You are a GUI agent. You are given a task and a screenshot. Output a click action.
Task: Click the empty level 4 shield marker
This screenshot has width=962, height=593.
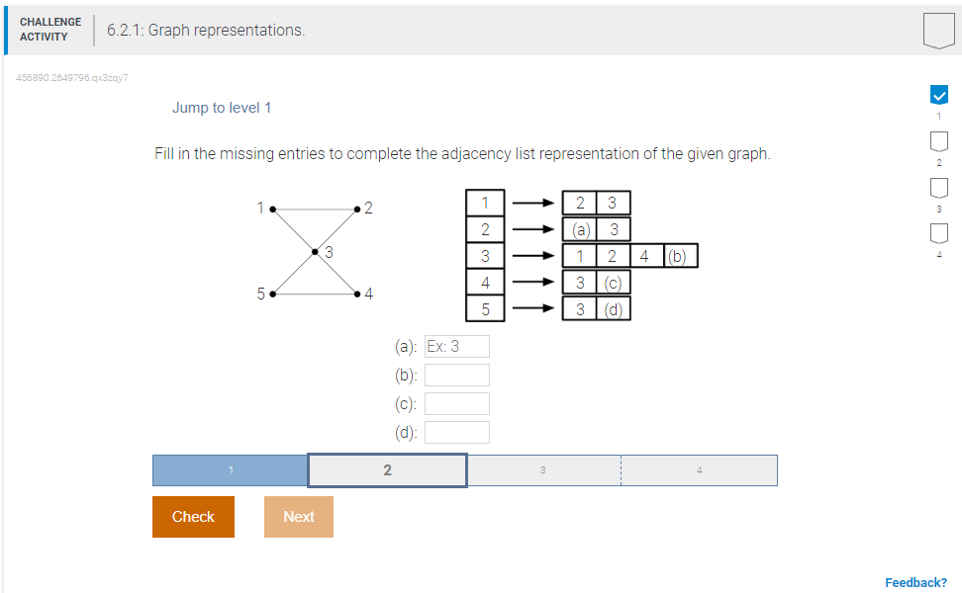pos(938,231)
